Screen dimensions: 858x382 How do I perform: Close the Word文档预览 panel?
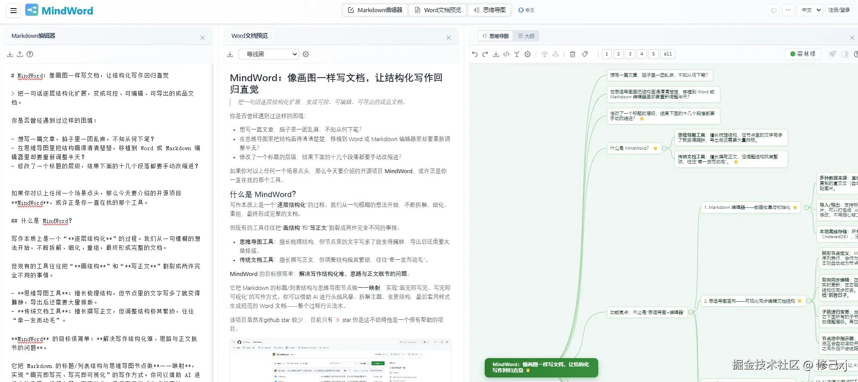(x=449, y=38)
